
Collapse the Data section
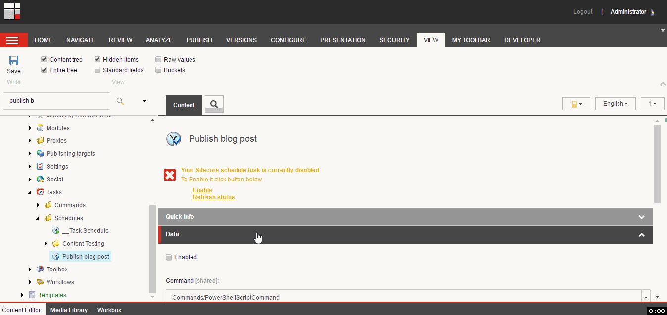[406, 234]
